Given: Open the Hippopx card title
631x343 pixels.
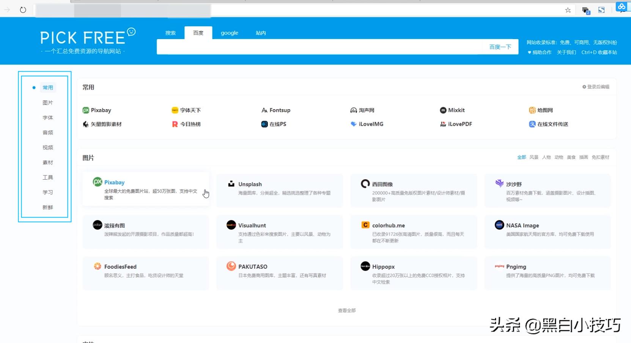Looking at the screenshot, I should pos(384,267).
